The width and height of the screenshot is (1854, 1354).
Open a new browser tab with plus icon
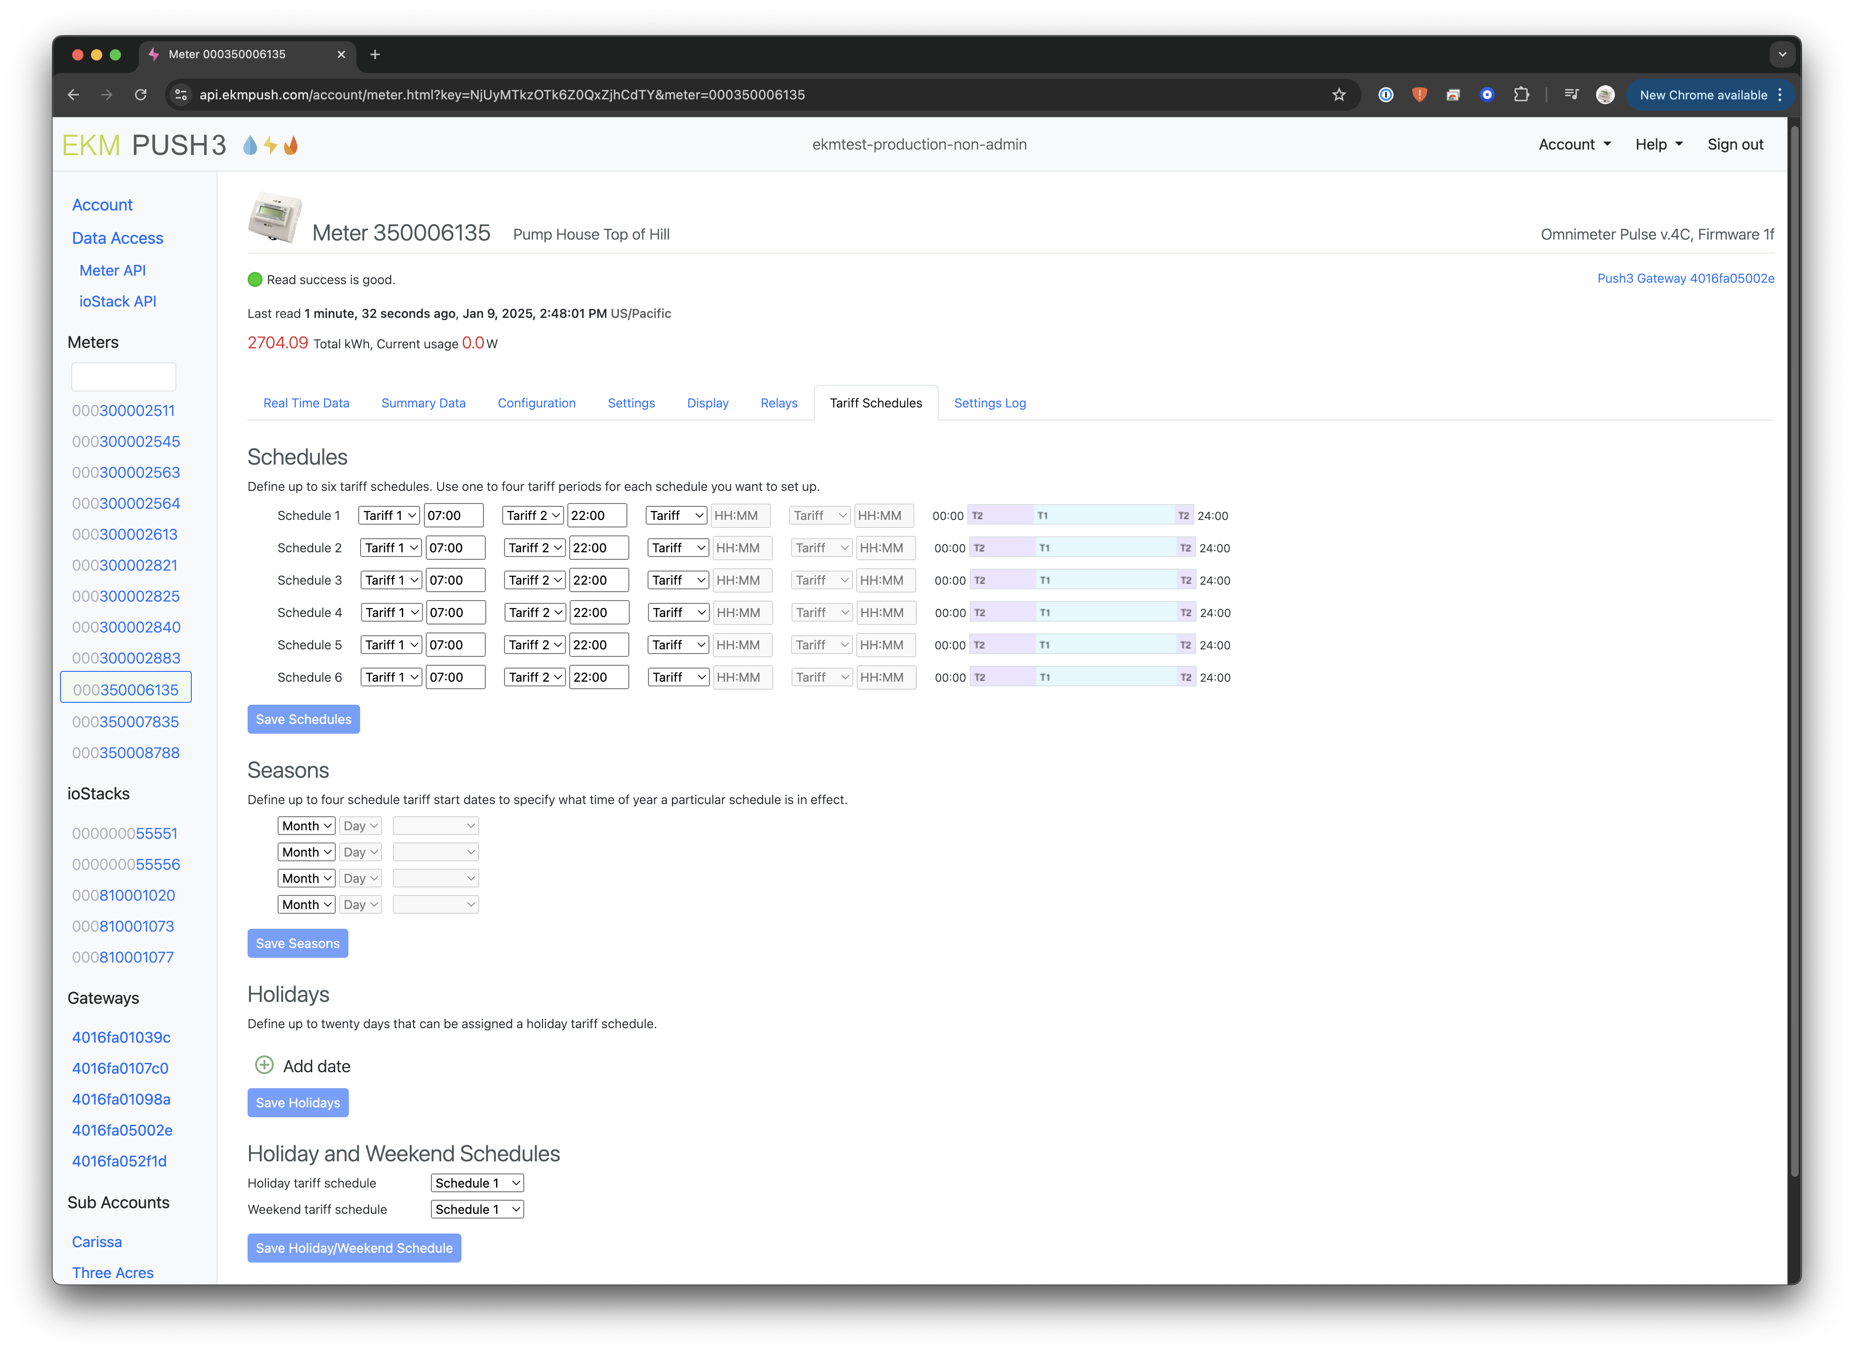click(x=376, y=55)
